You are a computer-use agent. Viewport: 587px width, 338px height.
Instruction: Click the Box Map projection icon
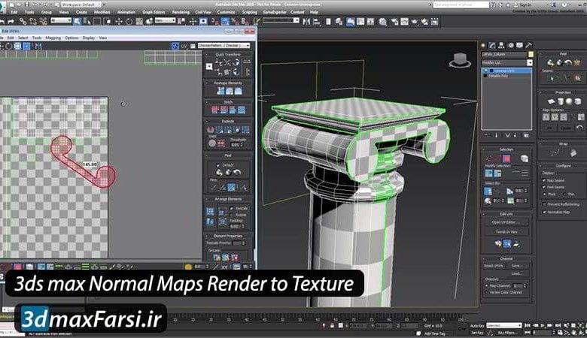578,101
